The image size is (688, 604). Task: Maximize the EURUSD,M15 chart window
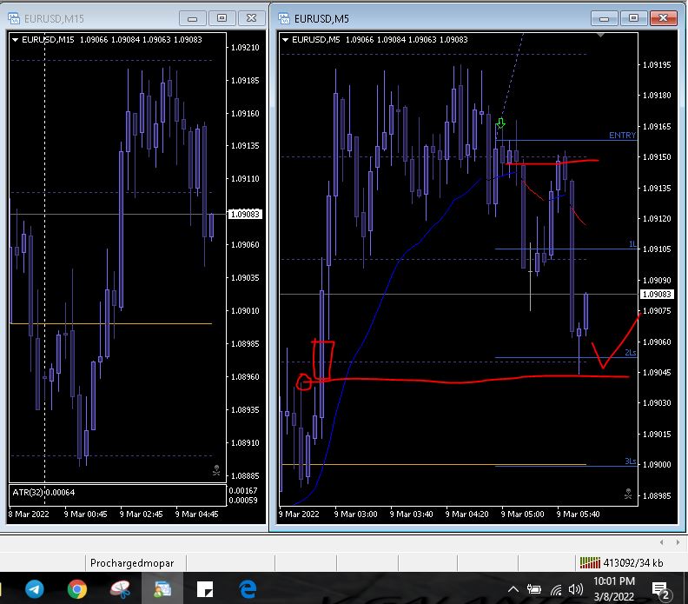click(x=222, y=17)
